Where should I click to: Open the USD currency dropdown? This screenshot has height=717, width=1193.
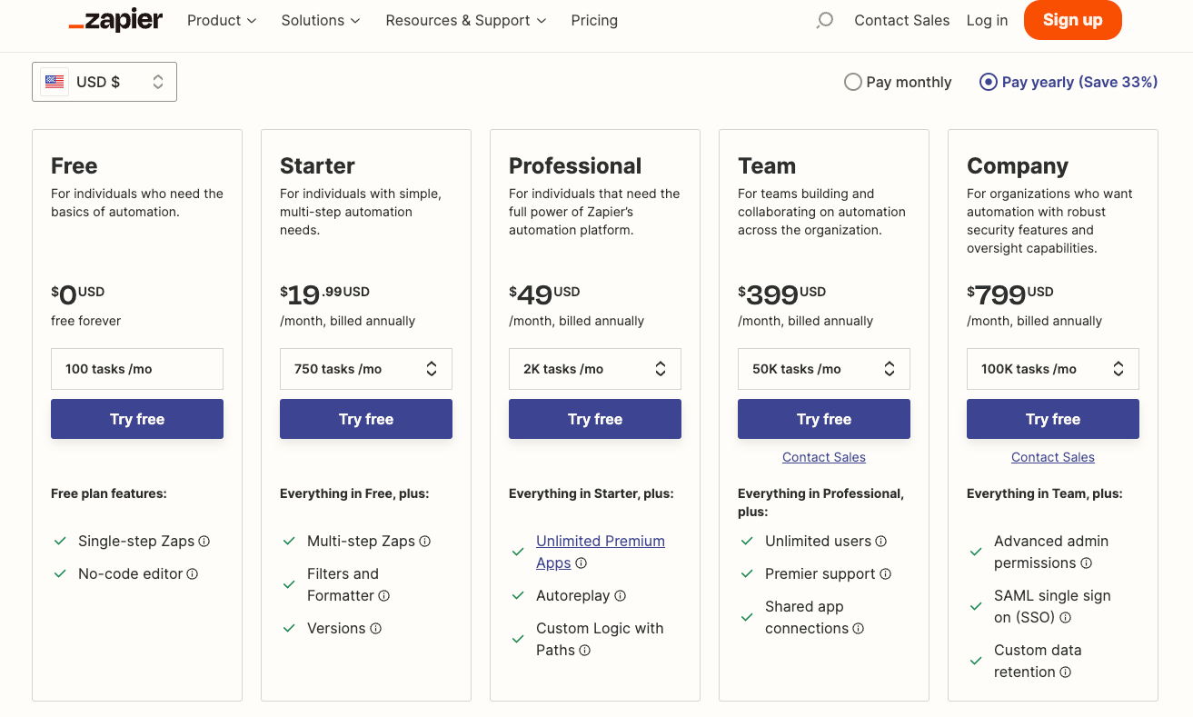click(x=104, y=81)
